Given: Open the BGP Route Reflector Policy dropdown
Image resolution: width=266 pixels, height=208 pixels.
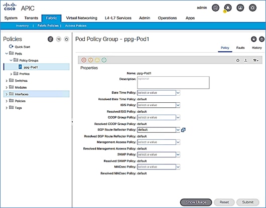Looking at the screenshot, I should click(x=178, y=130).
